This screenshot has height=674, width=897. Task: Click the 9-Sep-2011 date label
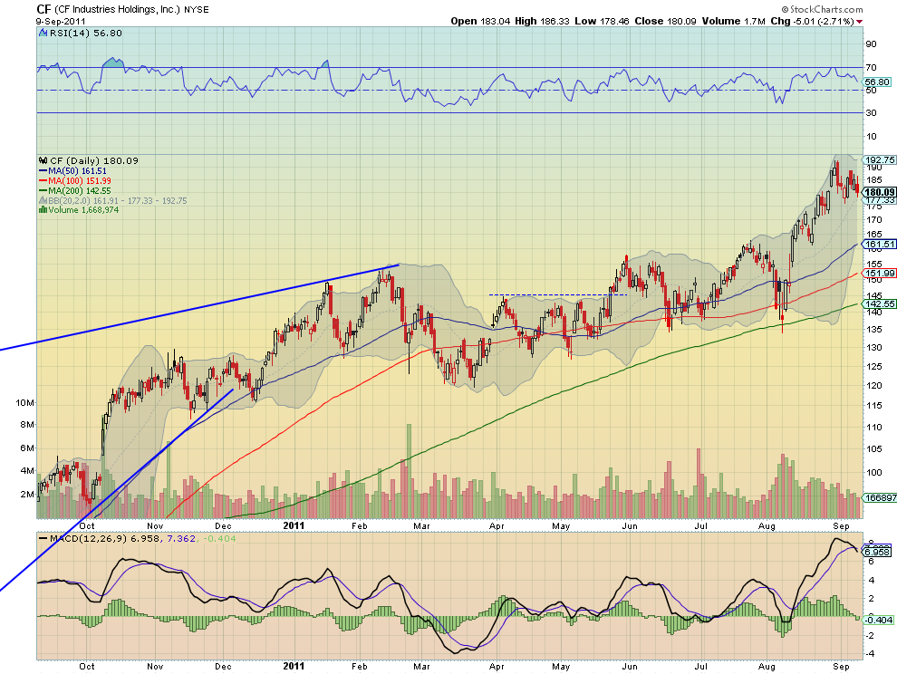[x=62, y=21]
